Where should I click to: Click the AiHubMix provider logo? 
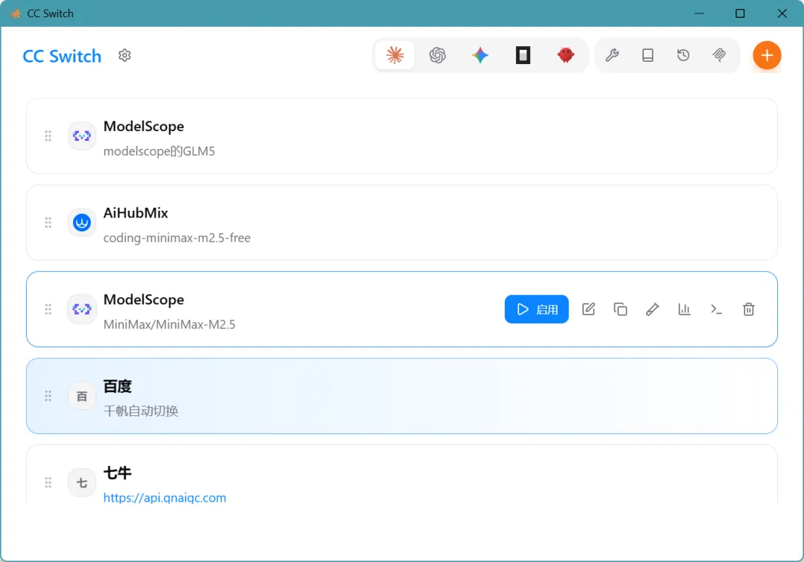pyautogui.click(x=82, y=223)
